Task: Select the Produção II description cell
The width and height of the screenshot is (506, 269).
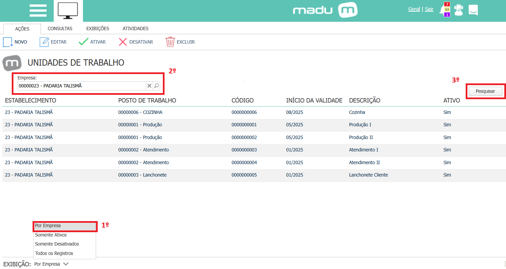Action: [361, 137]
